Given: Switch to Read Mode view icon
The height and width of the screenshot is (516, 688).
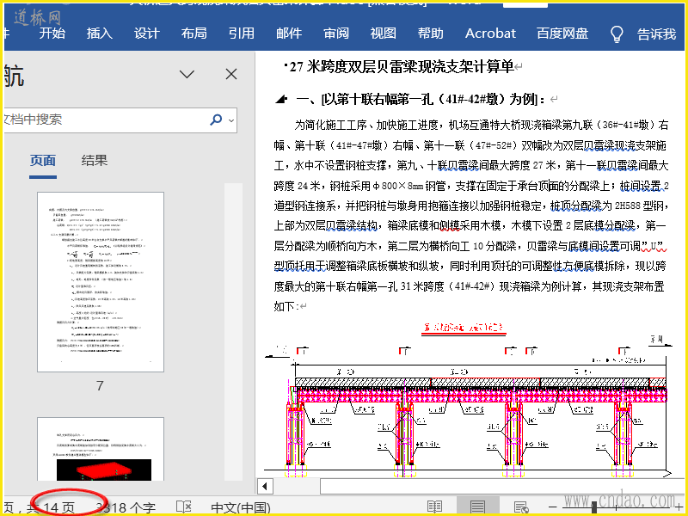Looking at the screenshot, I should (x=434, y=507).
